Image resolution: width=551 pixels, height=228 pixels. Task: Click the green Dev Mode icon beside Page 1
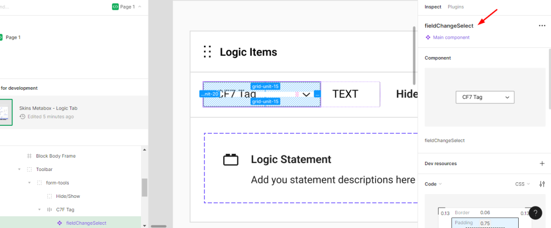[115, 7]
